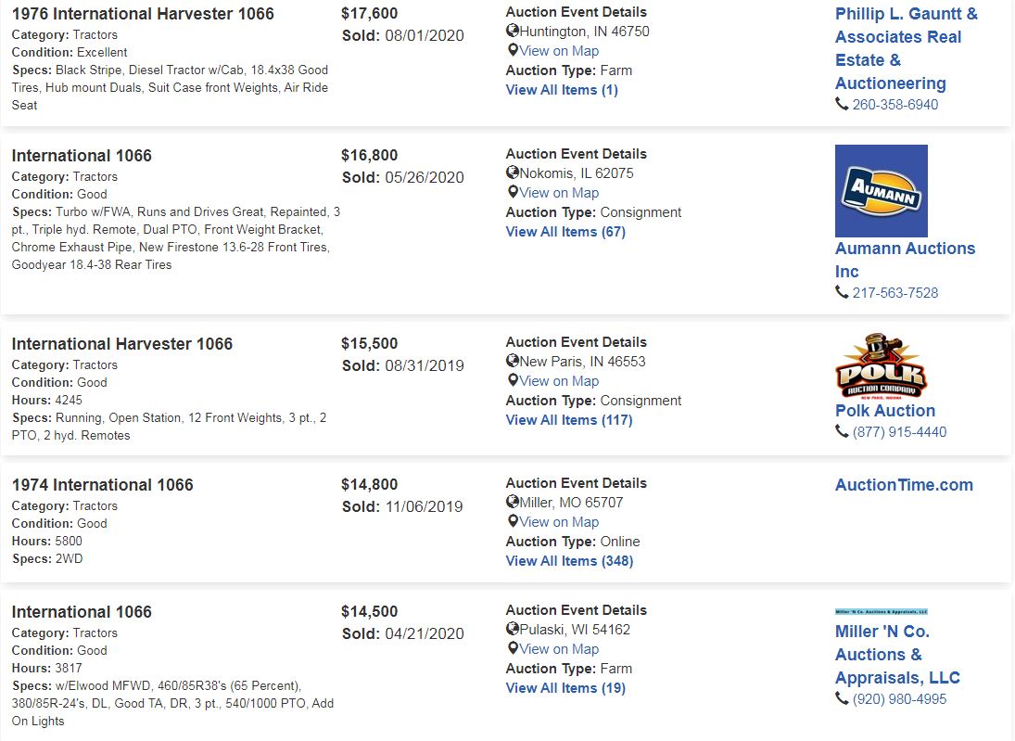
Task: Click the phone icon beside (877) 915-4440
Action: (x=842, y=431)
